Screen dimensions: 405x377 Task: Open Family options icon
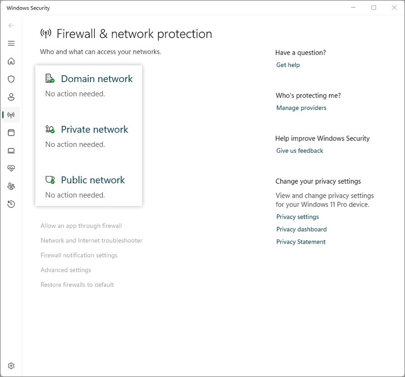click(x=11, y=186)
